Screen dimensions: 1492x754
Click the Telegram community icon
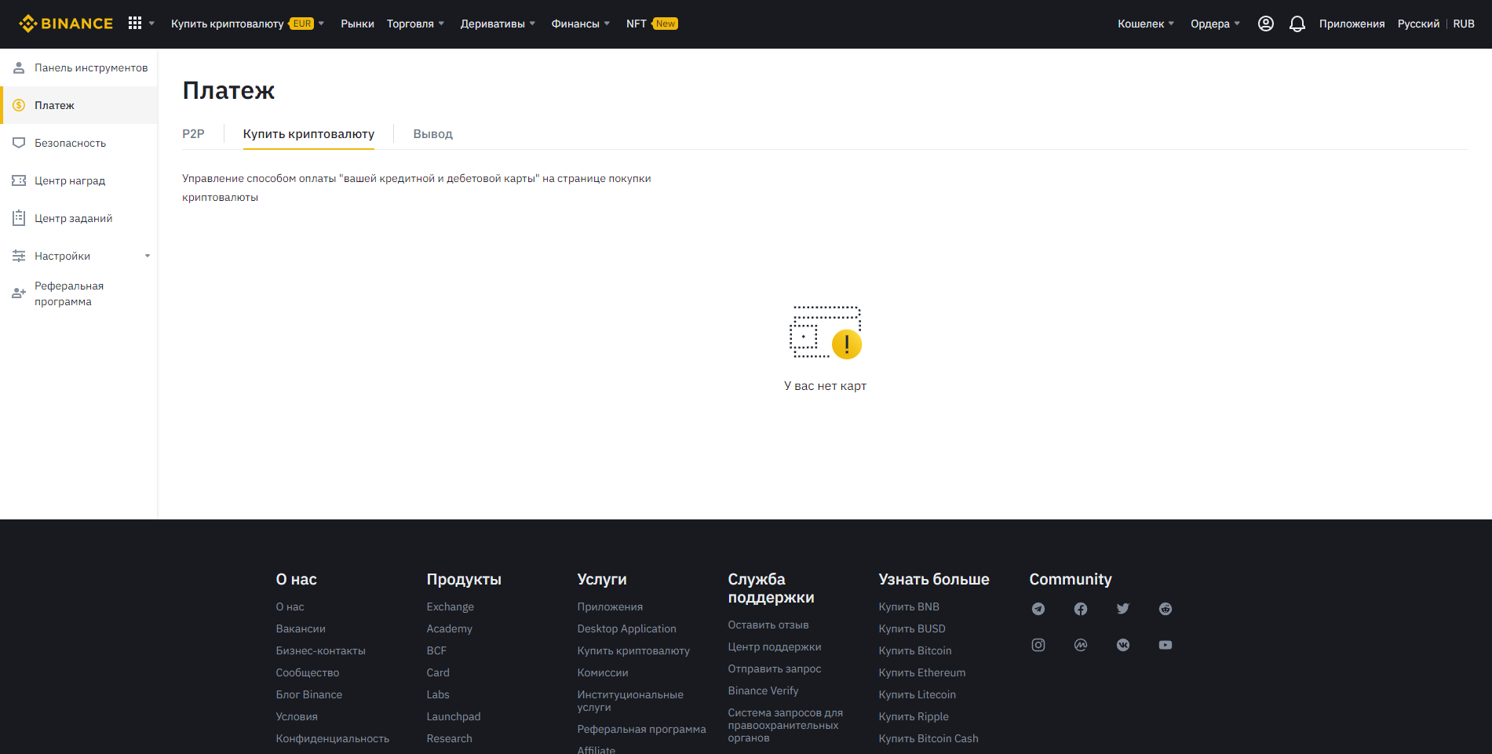tap(1038, 609)
